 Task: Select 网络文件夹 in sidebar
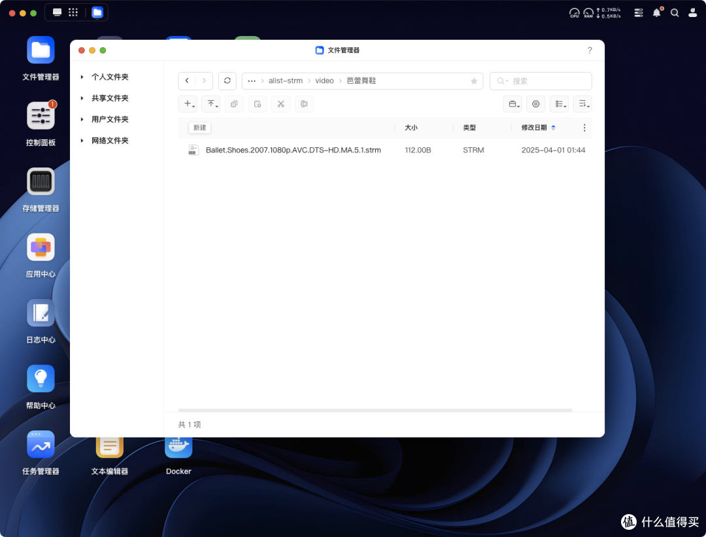[x=110, y=141]
